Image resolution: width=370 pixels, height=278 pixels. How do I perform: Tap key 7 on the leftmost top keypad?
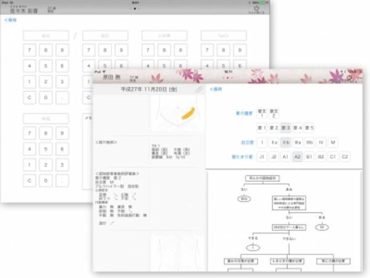click(30, 50)
